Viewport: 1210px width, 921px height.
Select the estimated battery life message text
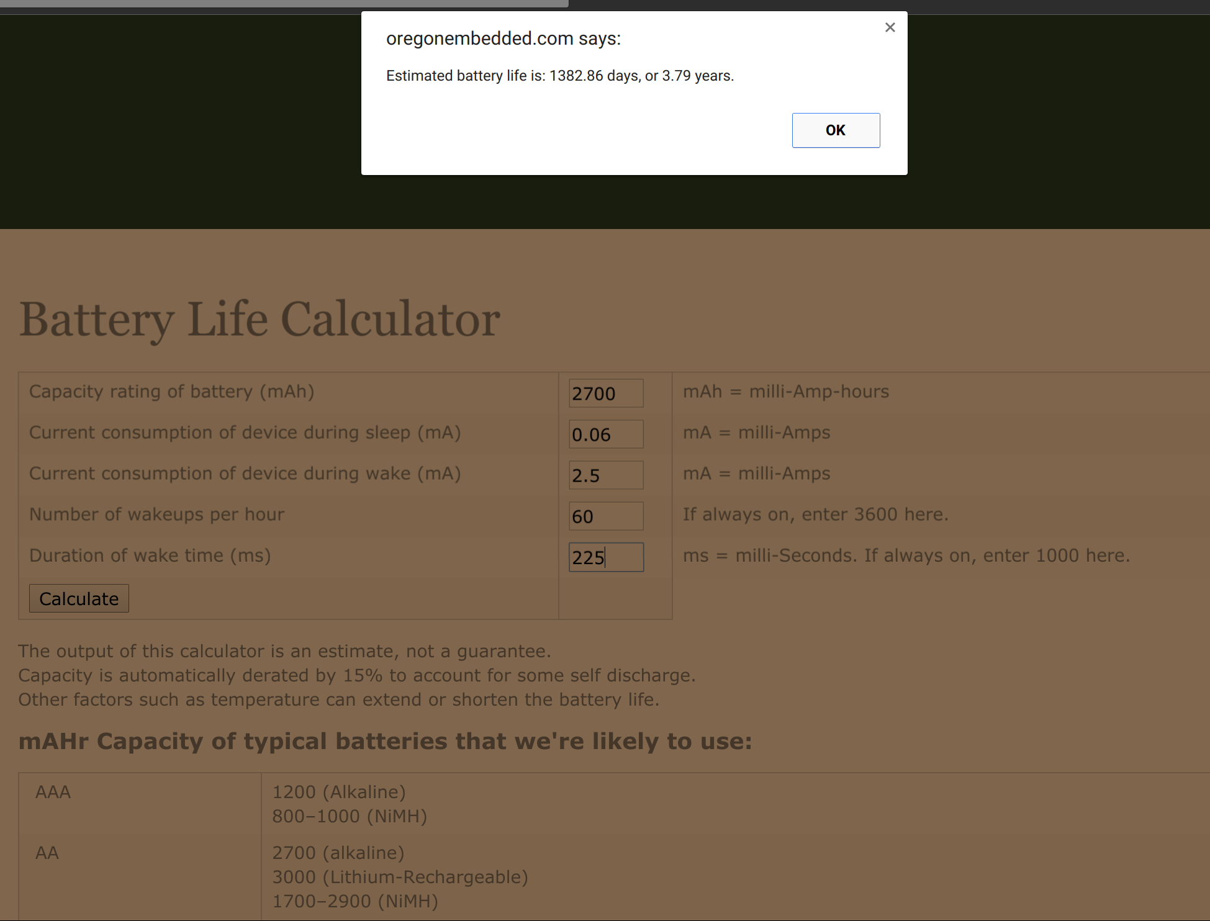point(559,75)
